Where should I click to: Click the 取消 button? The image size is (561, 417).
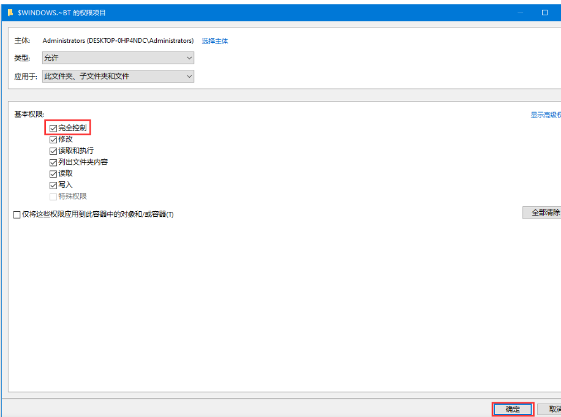[x=551, y=409]
